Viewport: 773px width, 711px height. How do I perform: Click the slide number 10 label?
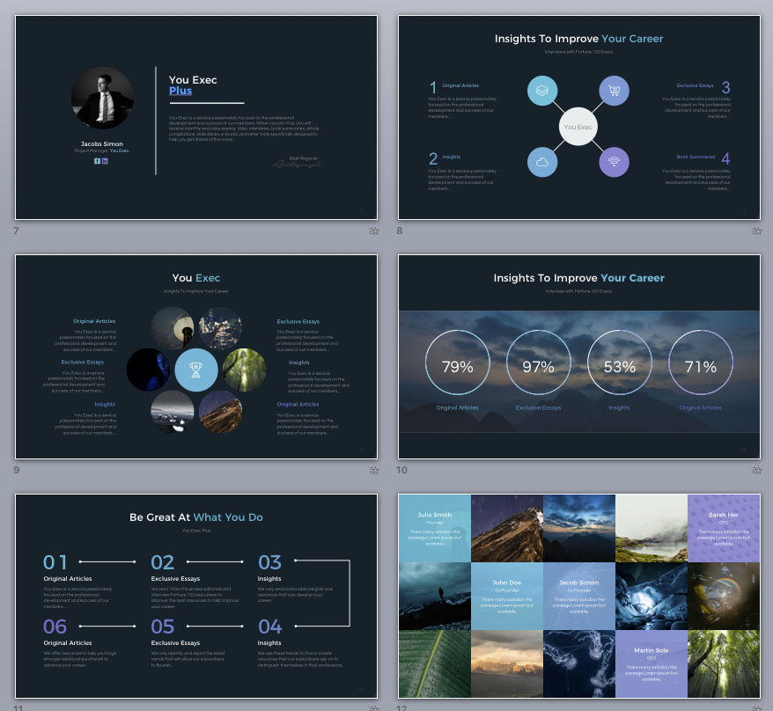pyautogui.click(x=401, y=470)
